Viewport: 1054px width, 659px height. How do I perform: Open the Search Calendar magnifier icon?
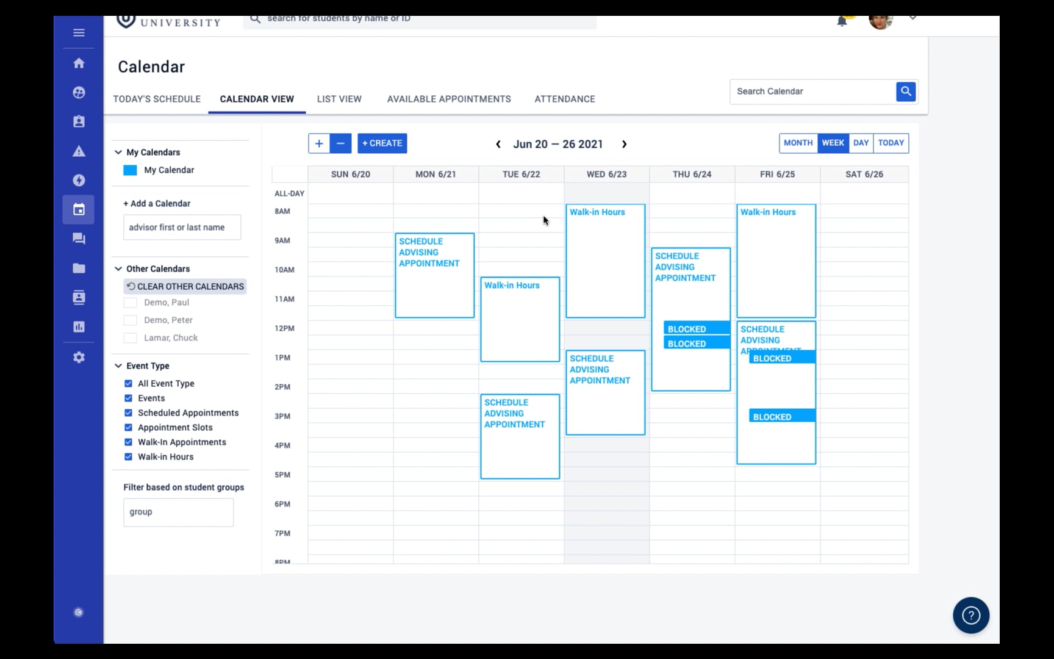pyautogui.click(x=906, y=91)
